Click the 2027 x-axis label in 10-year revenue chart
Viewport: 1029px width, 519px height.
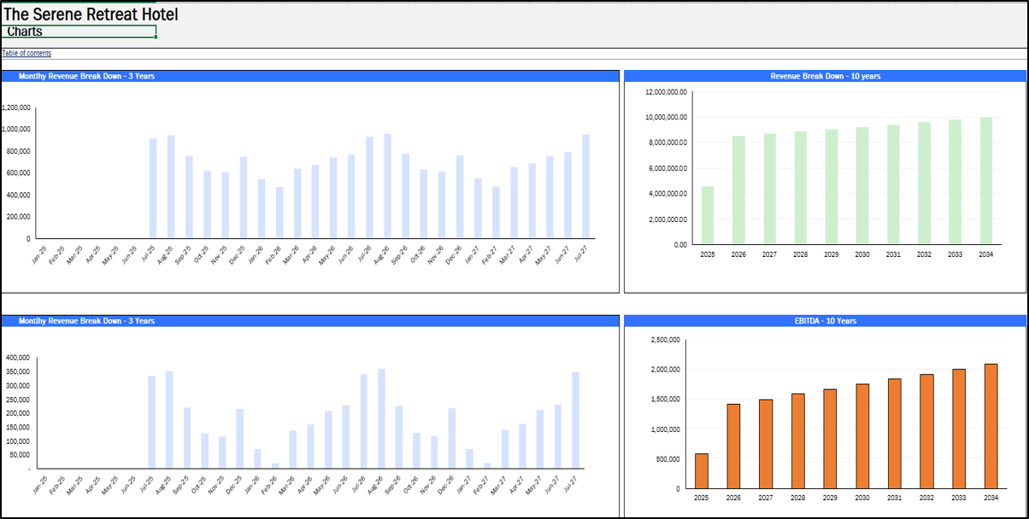[769, 254]
